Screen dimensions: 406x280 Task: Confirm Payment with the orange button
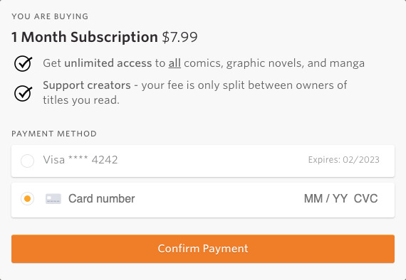203,249
